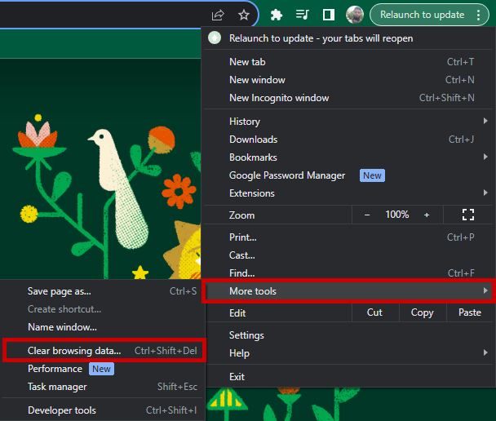Open the profile avatar picture
Screen dimensions: 496x421
(x=355, y=15)
